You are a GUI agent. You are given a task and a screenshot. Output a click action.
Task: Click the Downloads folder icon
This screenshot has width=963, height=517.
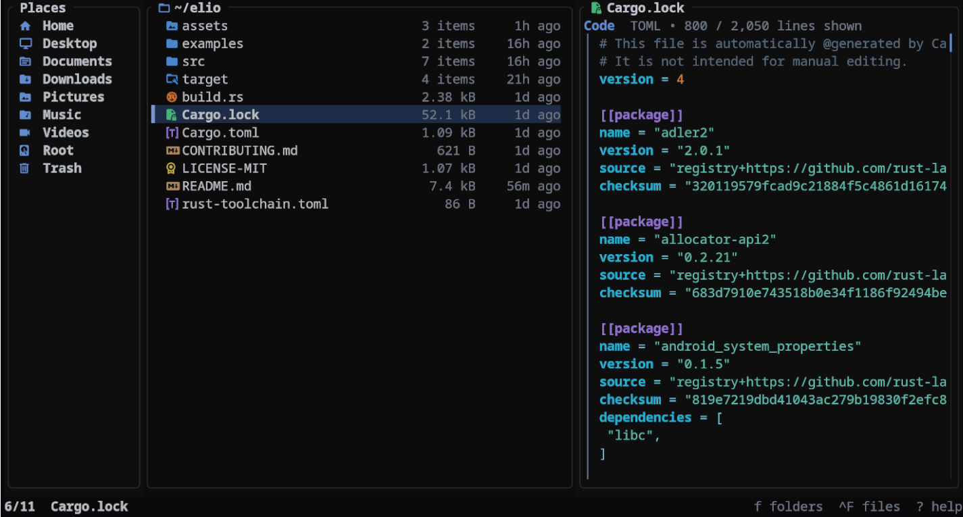coord(26,80)
